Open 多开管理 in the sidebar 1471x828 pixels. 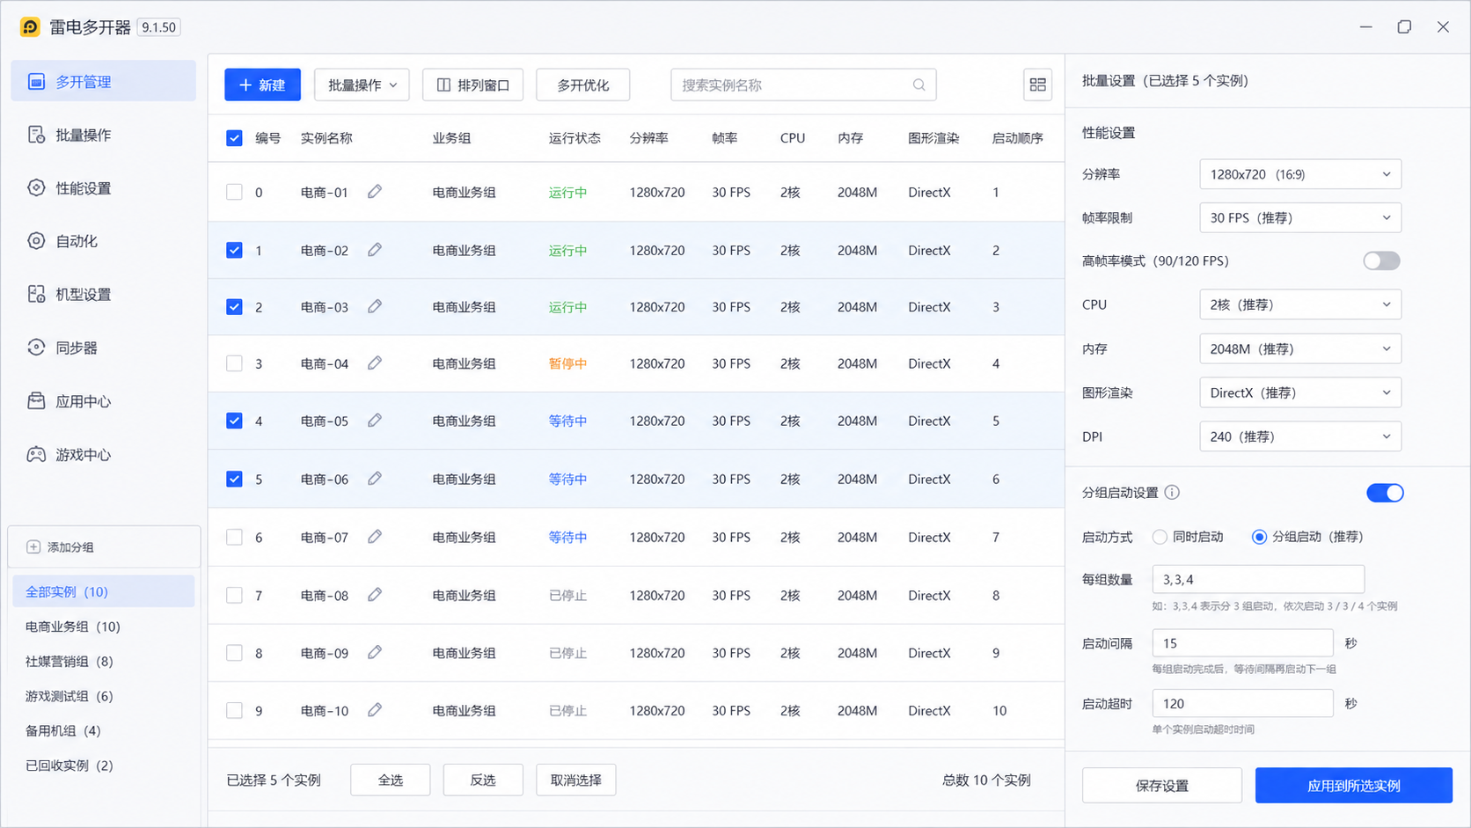point(104,82)
